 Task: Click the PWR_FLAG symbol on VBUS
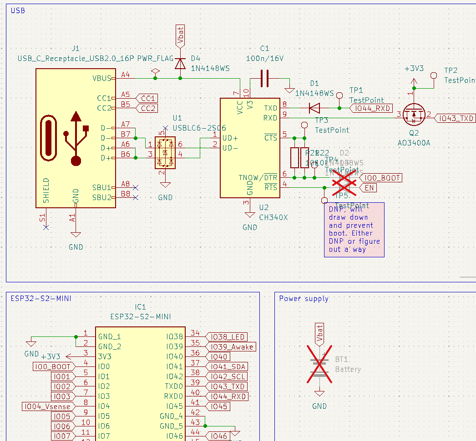click(155, 71)
